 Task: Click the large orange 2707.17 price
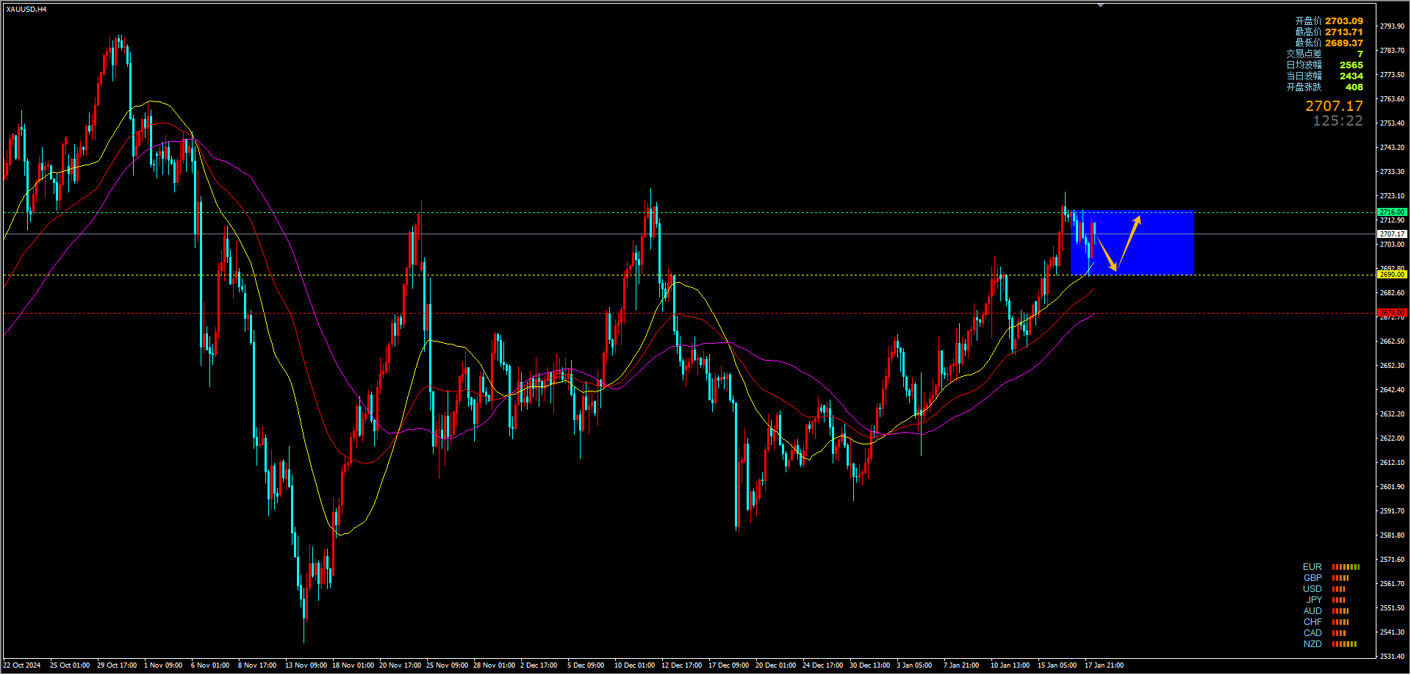(x=1334, y=107)
